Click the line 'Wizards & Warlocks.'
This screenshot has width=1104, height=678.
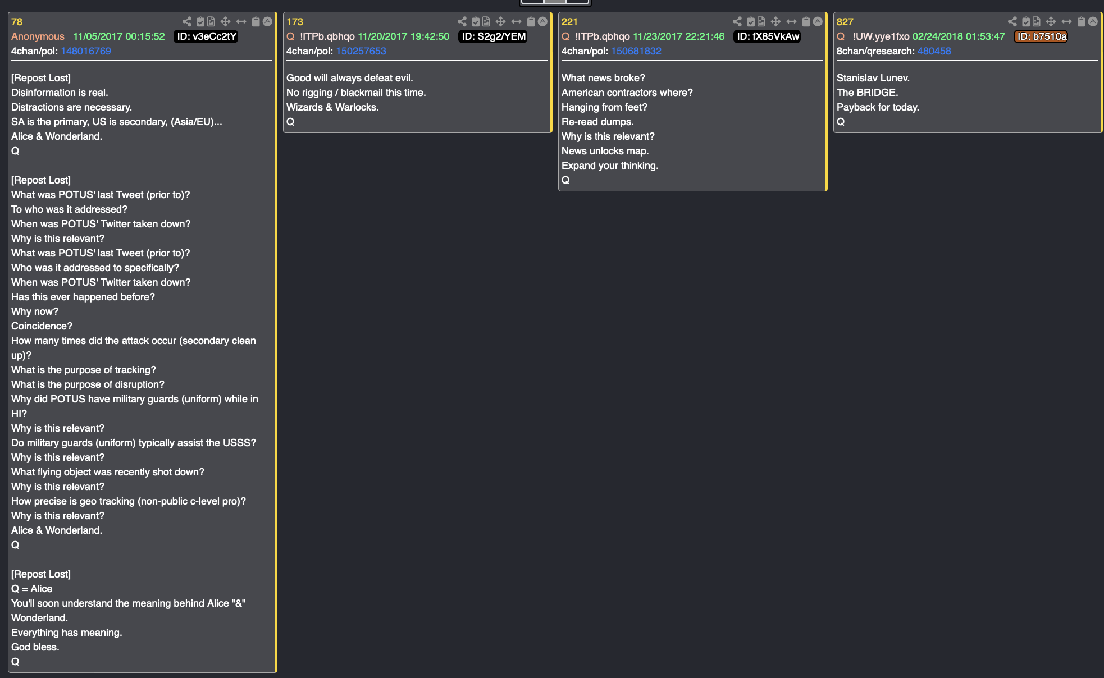332,107
